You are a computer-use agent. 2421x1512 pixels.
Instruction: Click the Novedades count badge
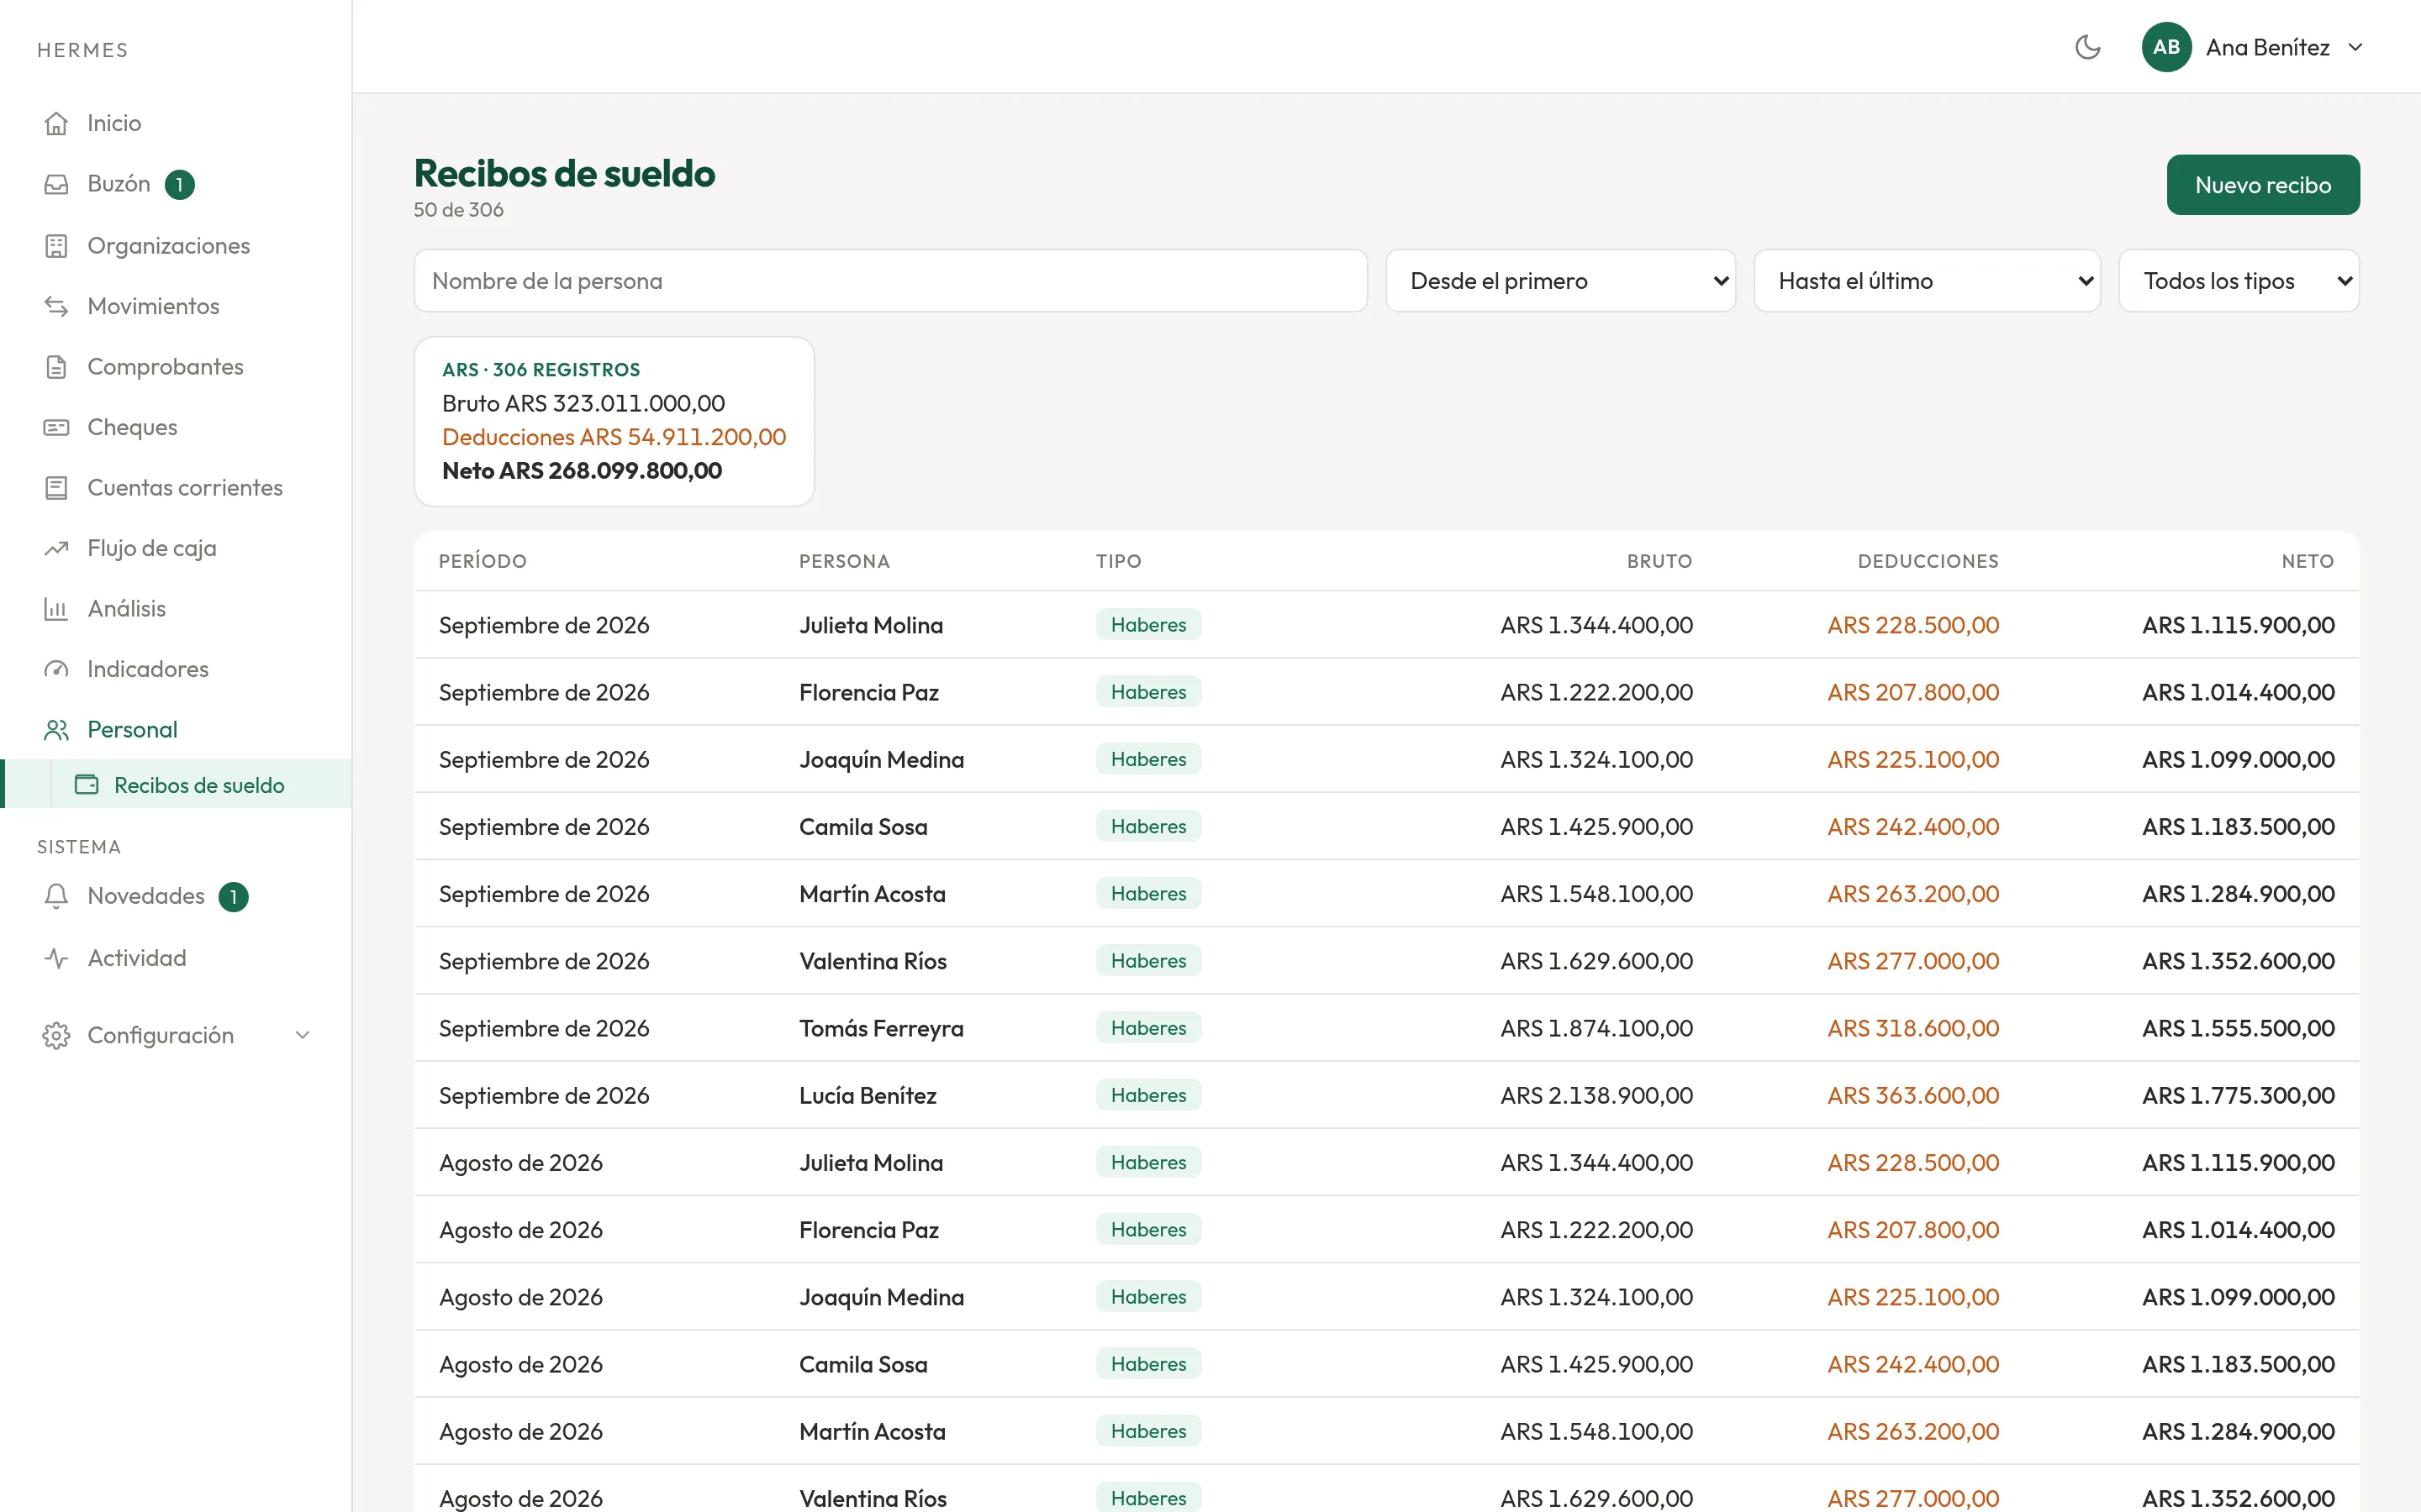click(x=233, y=897)
